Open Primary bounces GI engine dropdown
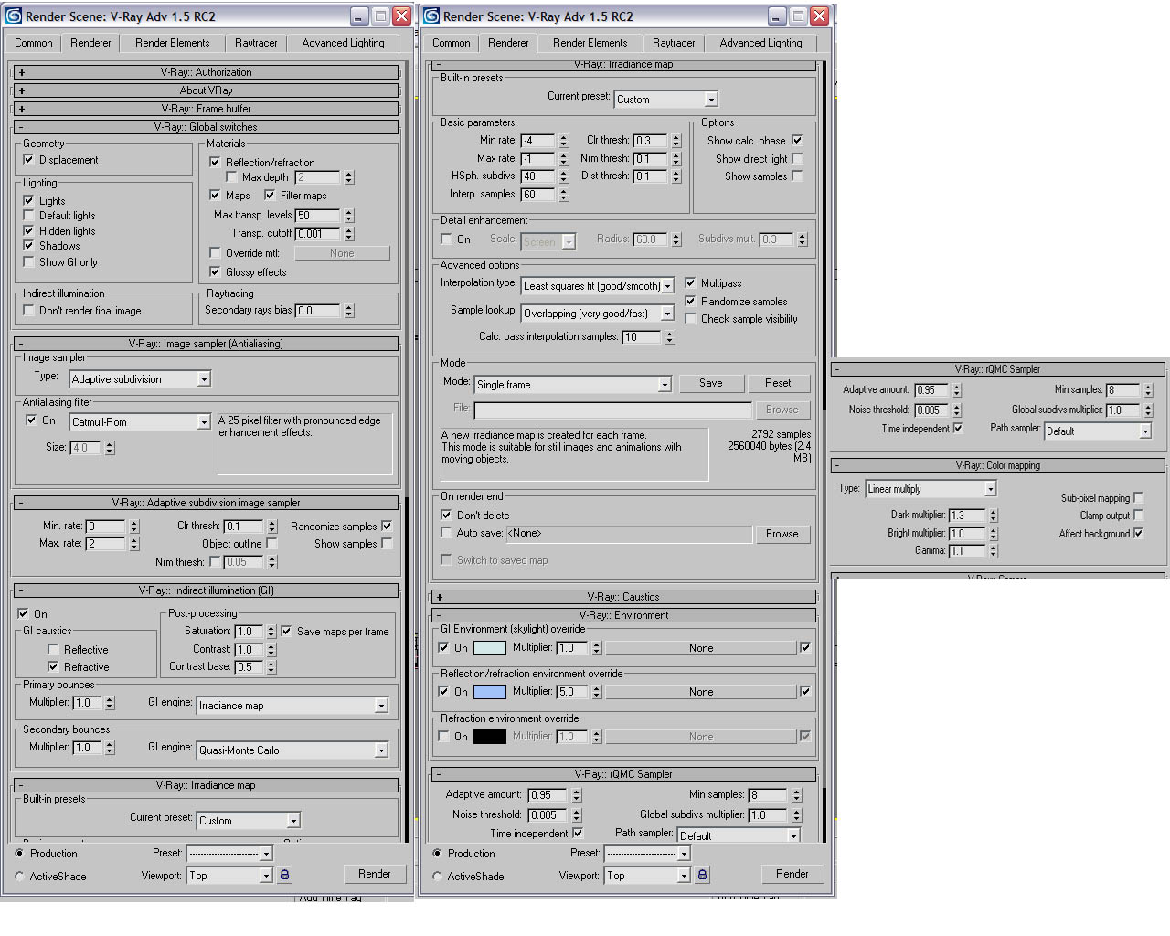This screenshot has width=1170, height=936. [293, 706]
